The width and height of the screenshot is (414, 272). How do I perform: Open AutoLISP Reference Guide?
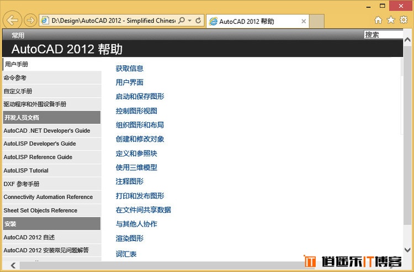click(x=52, y=157)
